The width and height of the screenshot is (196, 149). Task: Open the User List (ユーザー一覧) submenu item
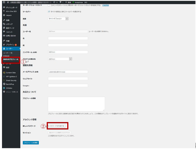tap(8, 53)
